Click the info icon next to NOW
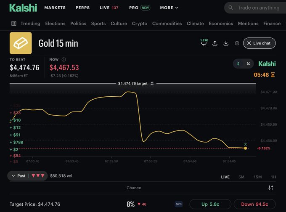Image resolution: width=286 pixels, height=212 pixels. pos(64,59)
